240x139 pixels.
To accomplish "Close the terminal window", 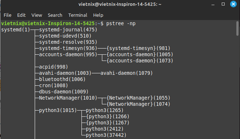I will point(233,4).
